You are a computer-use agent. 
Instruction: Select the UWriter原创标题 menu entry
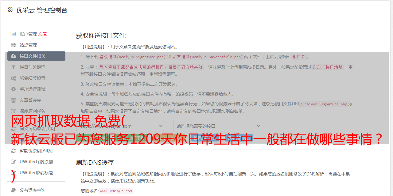[x=36, y=173]
